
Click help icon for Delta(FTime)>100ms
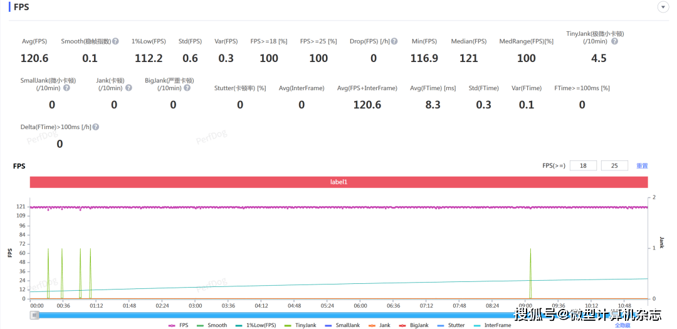96,127
